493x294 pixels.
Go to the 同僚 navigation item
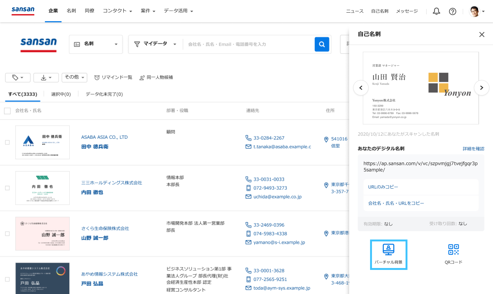click(x=90, y=11)
